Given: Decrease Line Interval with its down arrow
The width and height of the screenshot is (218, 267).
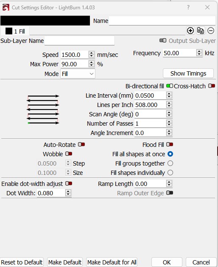Looking at the screenshot, I should 169,97.
